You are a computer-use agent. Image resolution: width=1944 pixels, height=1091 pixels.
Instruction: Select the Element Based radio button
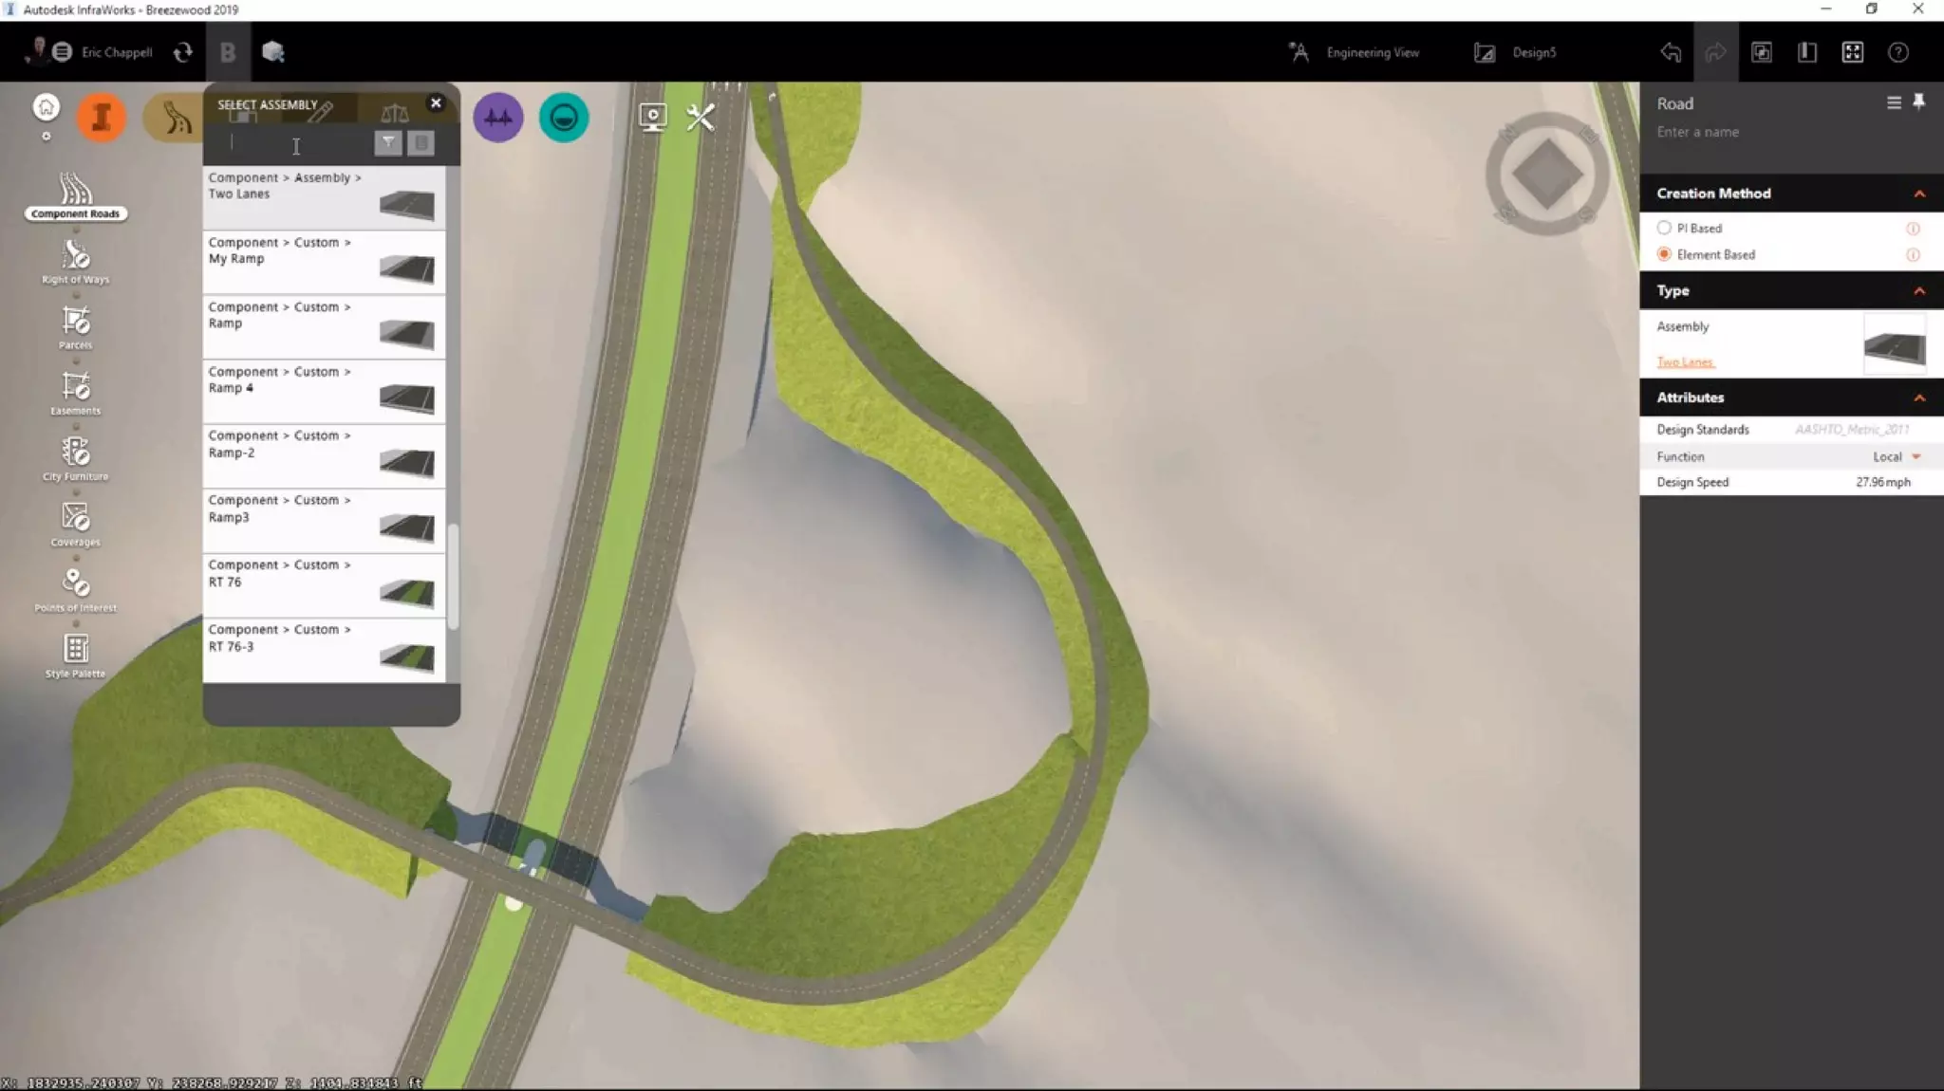pos(1664,254)
